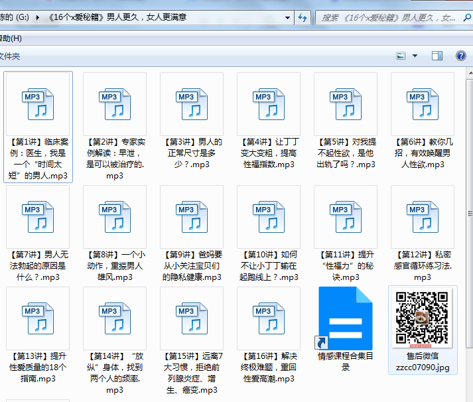This screenshot has height=402, width=473.
Task: Click filename text 【第4讲】让丁丁变大变粗
Action: [x=269, y=153]
